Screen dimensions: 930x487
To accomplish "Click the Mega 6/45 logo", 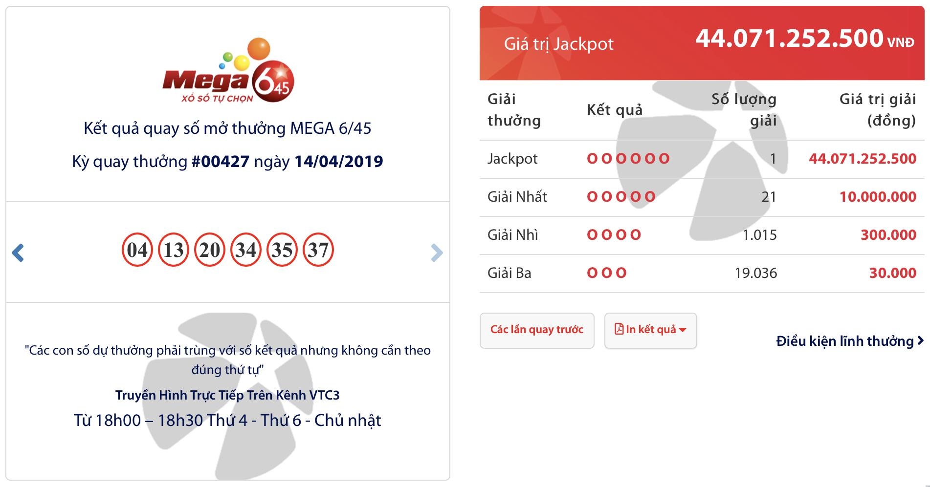I will click(x=228, y=71).
